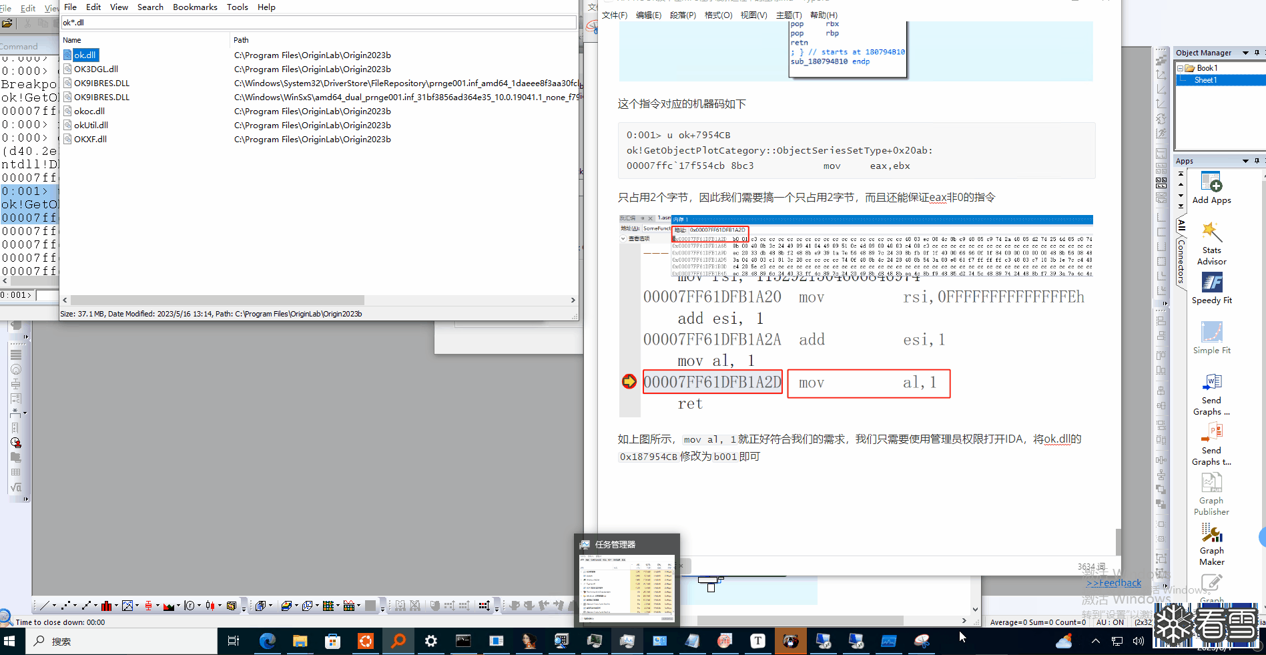The image size is (1266, 655).
Task: Open Typora 帮助(H) menu
Action: (x=824, y=15)
